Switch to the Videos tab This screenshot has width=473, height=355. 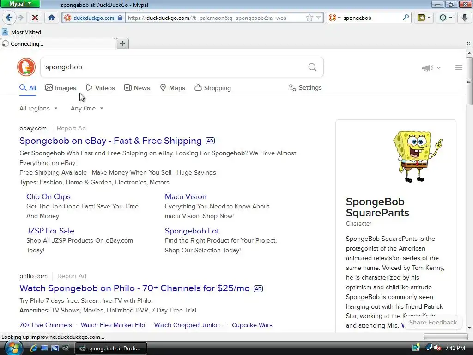pos(100,88)
